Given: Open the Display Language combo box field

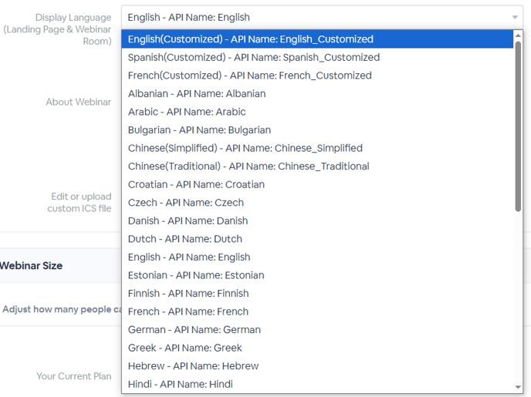Looking at the screenshot, I should (x=322, y=17).
